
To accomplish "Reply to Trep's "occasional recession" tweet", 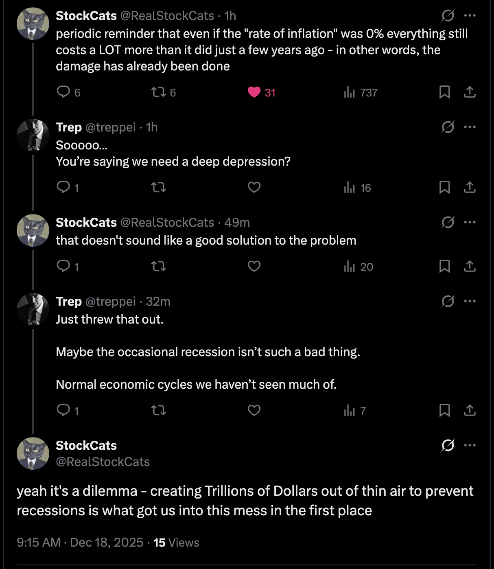I will click(63, 410).
